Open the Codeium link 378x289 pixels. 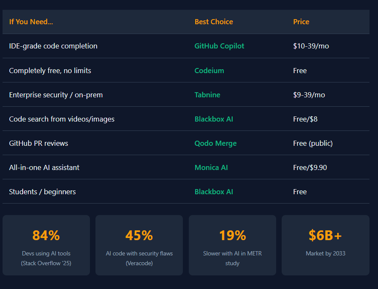coord(209,71)
